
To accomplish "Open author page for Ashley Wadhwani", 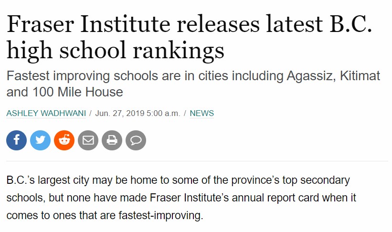I will point(46,113).
